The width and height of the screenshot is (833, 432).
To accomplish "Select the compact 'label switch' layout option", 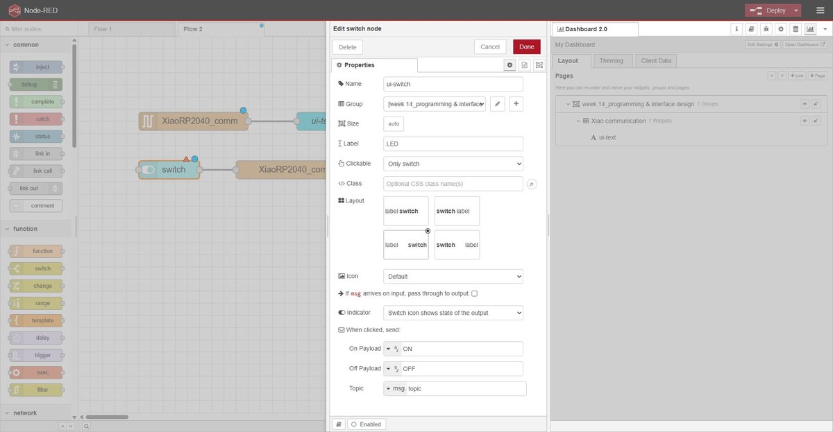I will tap(406, 211).
